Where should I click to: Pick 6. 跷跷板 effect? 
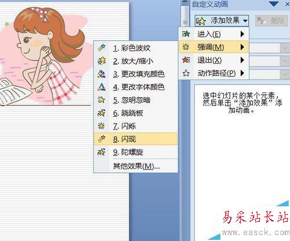[x=136, y=113]
